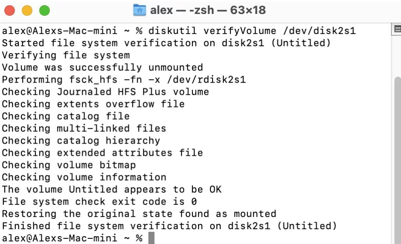Click the 'Checking extended attributes file' line
The image size is (401, 244).
(102, 153)
